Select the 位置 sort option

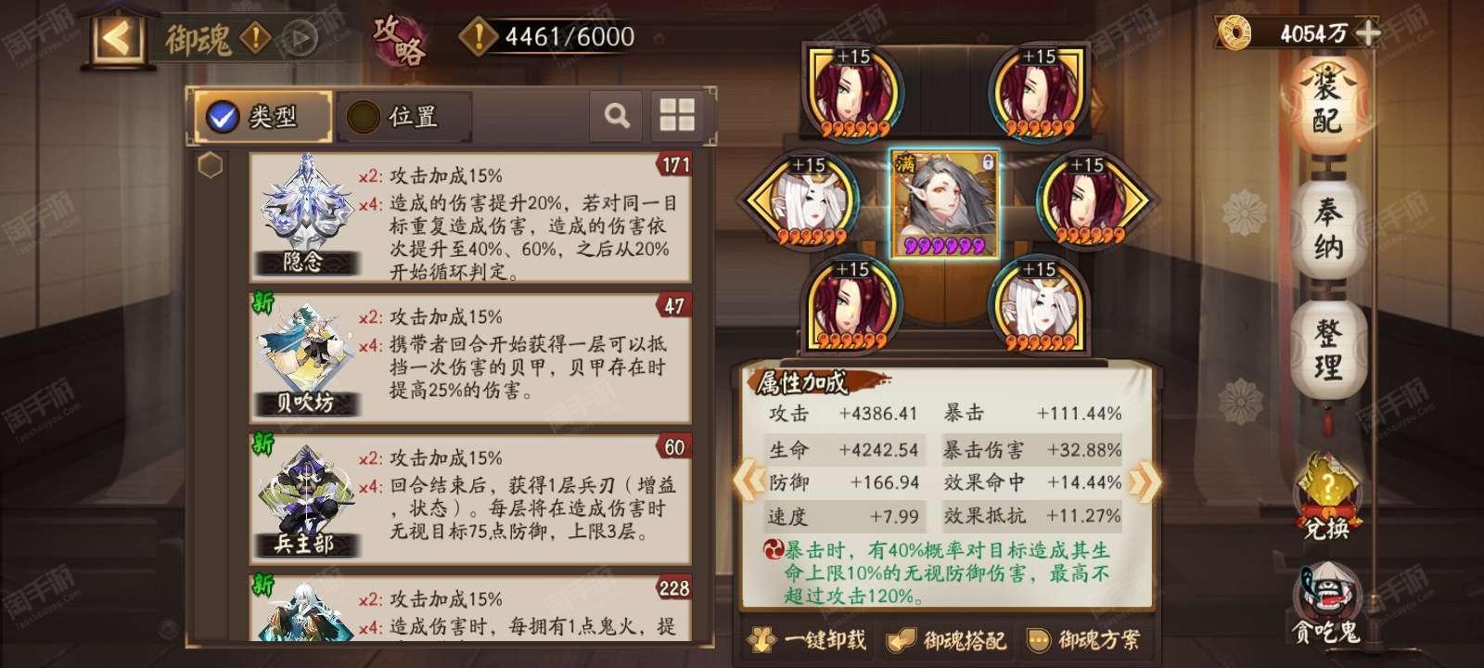pos(404,116)
